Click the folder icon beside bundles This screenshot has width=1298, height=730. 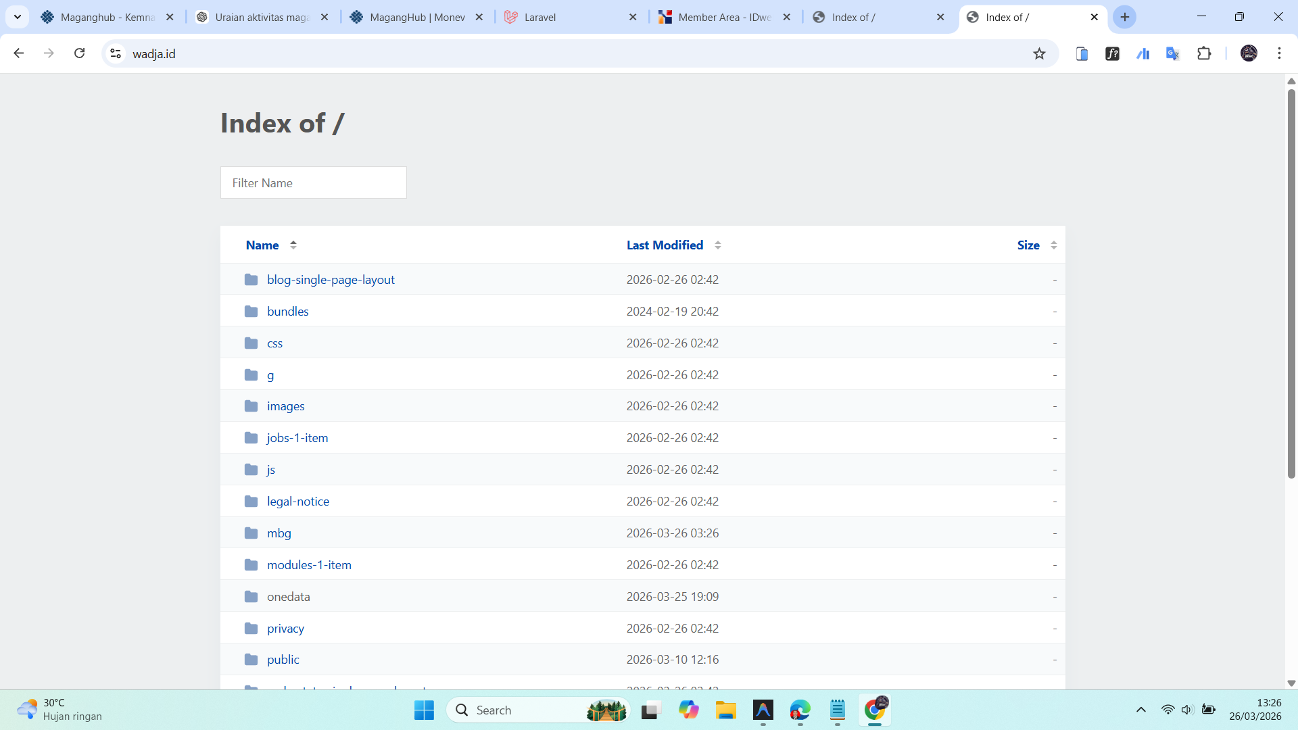251,312
